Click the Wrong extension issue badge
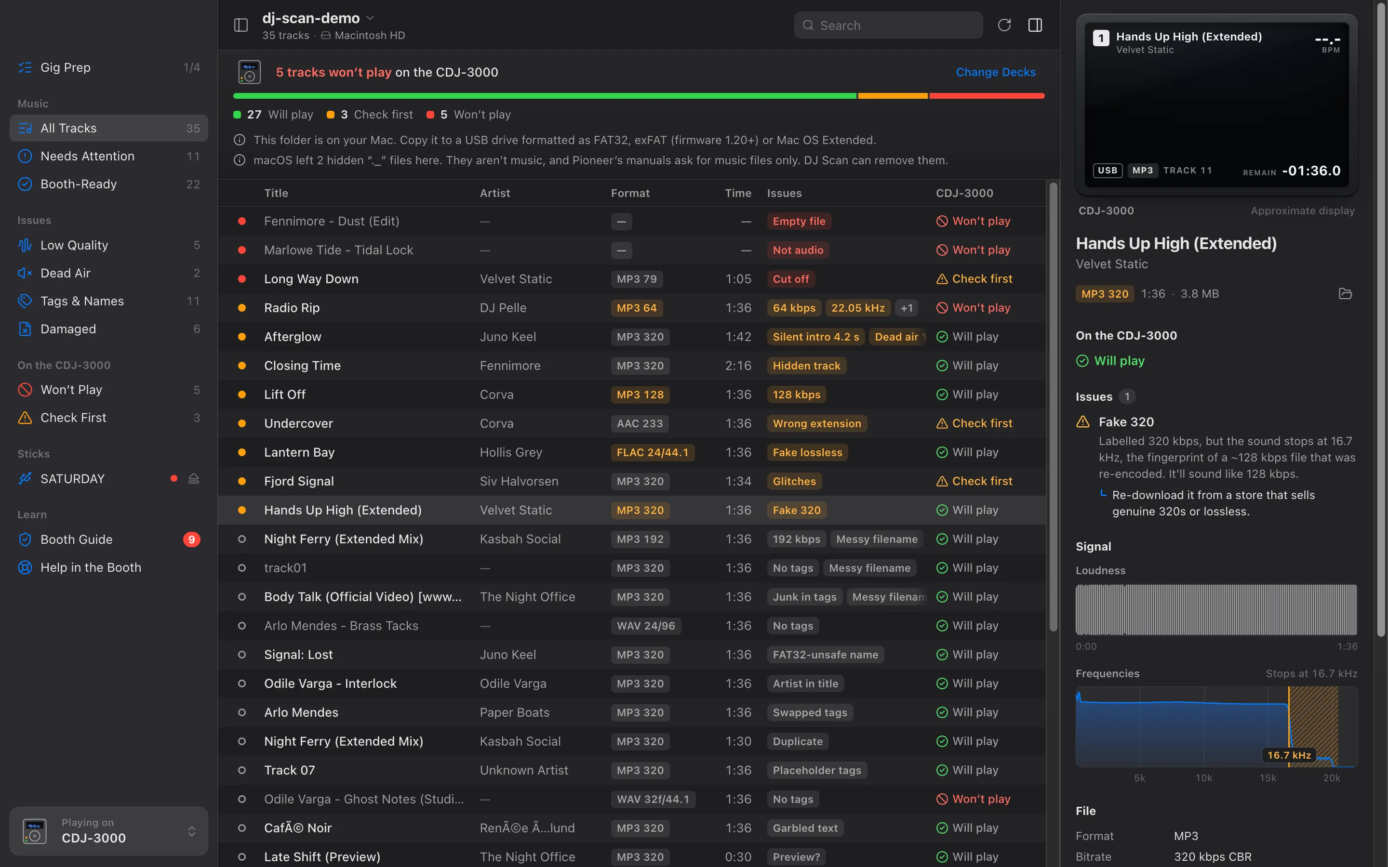 pyautogui.click(x=817, y=424)
